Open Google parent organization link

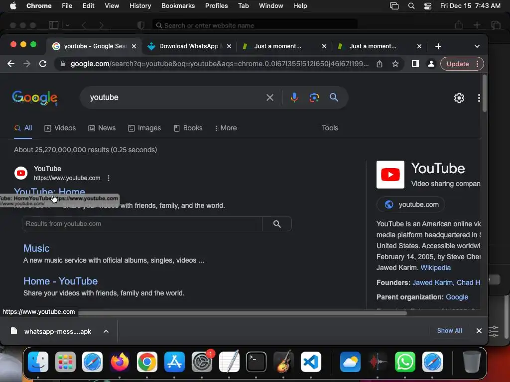pyautogui.click(x=457, y=297)
